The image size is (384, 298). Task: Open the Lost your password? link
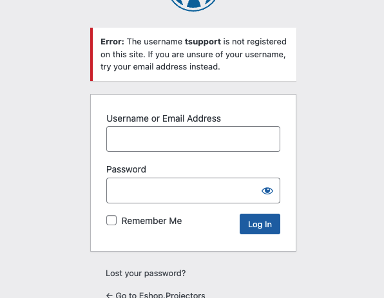(146, 274)
